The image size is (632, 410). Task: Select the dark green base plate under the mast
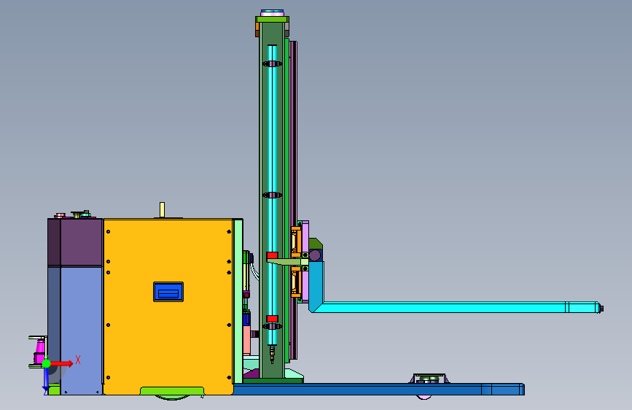(x=273, y=381)
